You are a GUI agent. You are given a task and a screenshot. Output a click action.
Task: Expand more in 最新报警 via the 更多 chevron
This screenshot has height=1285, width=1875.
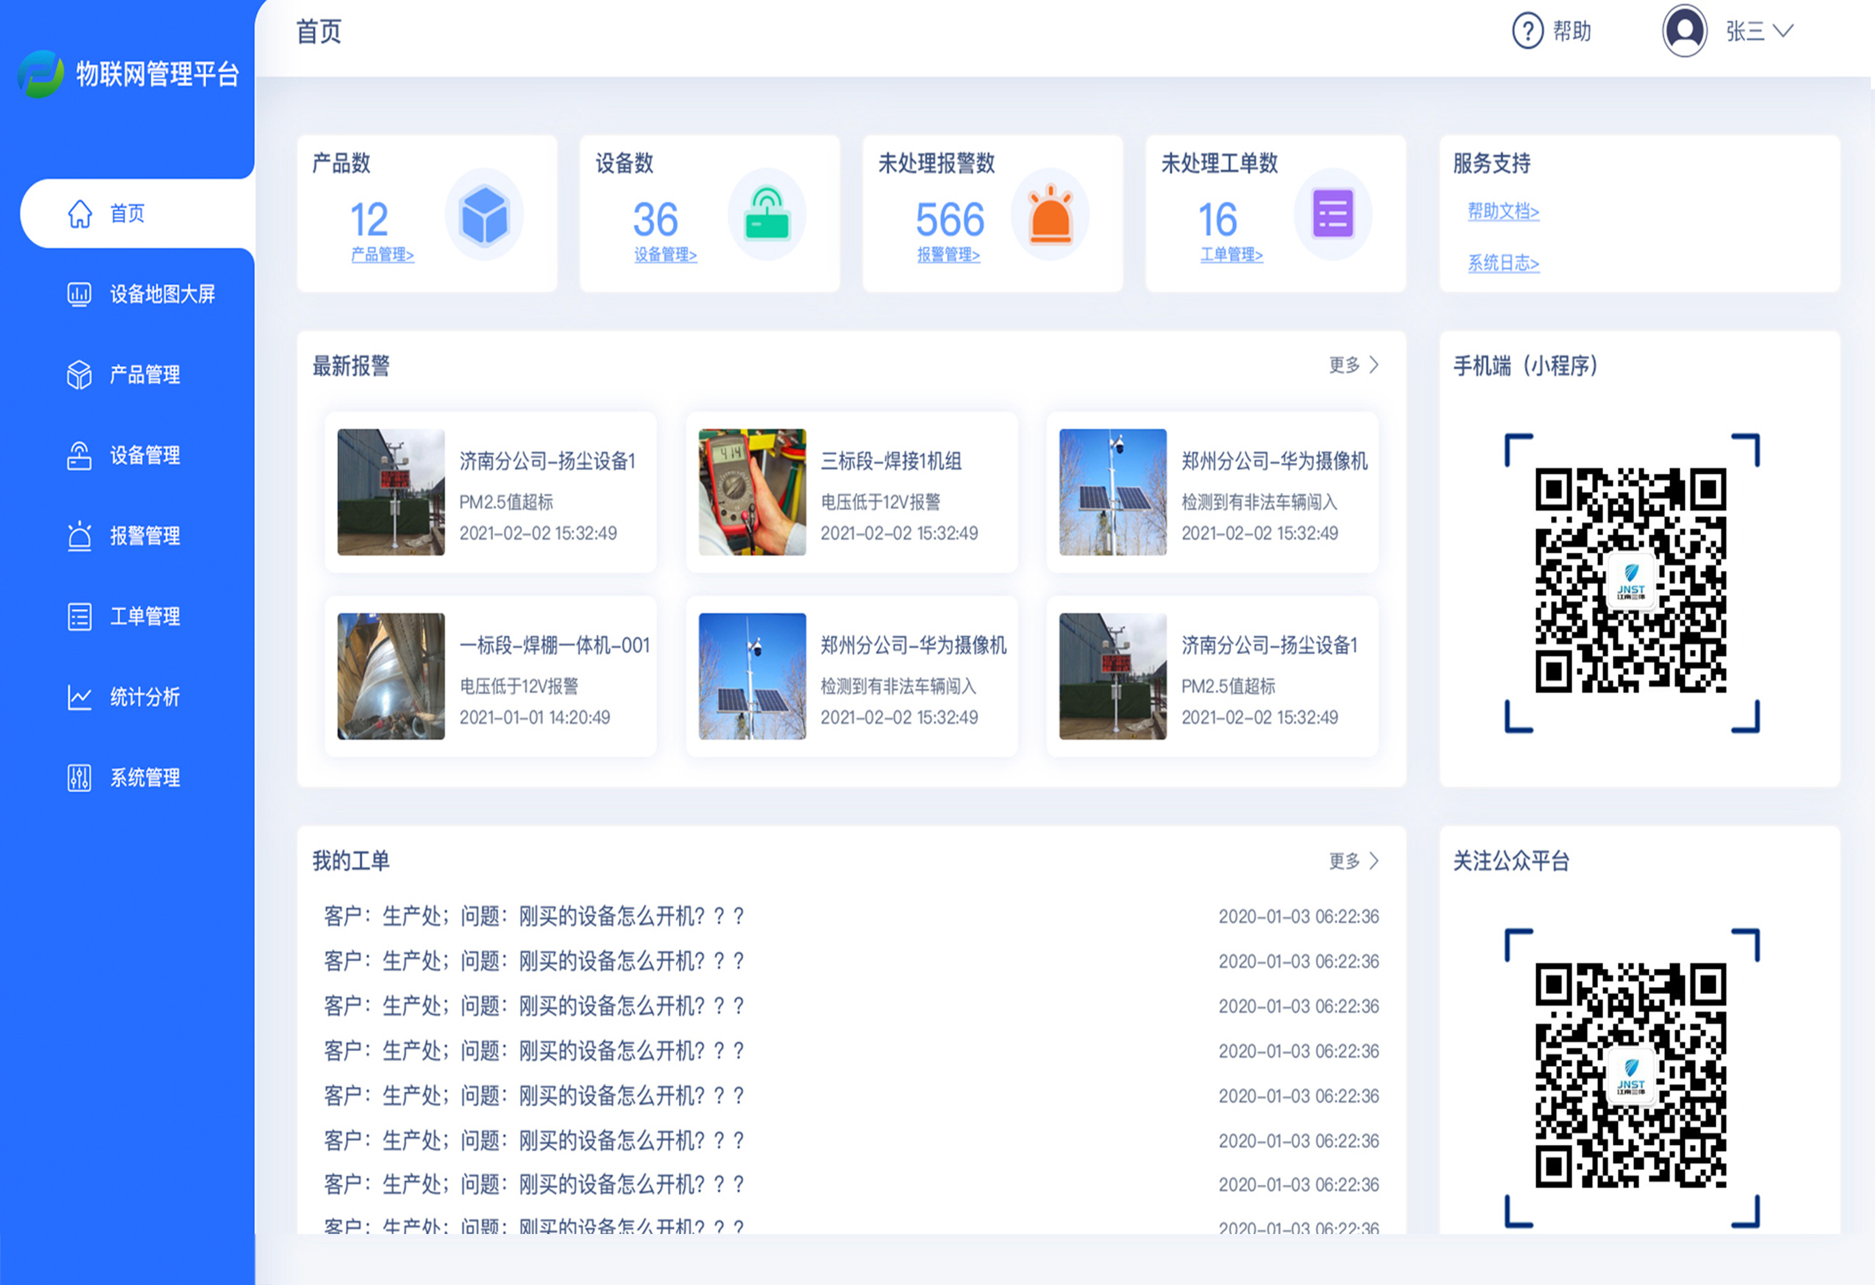pyautogui.click(x=1374, y=365)
